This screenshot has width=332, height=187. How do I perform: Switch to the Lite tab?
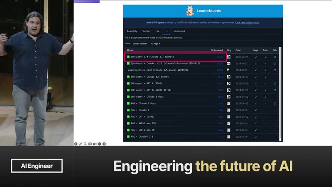[157, 31]
